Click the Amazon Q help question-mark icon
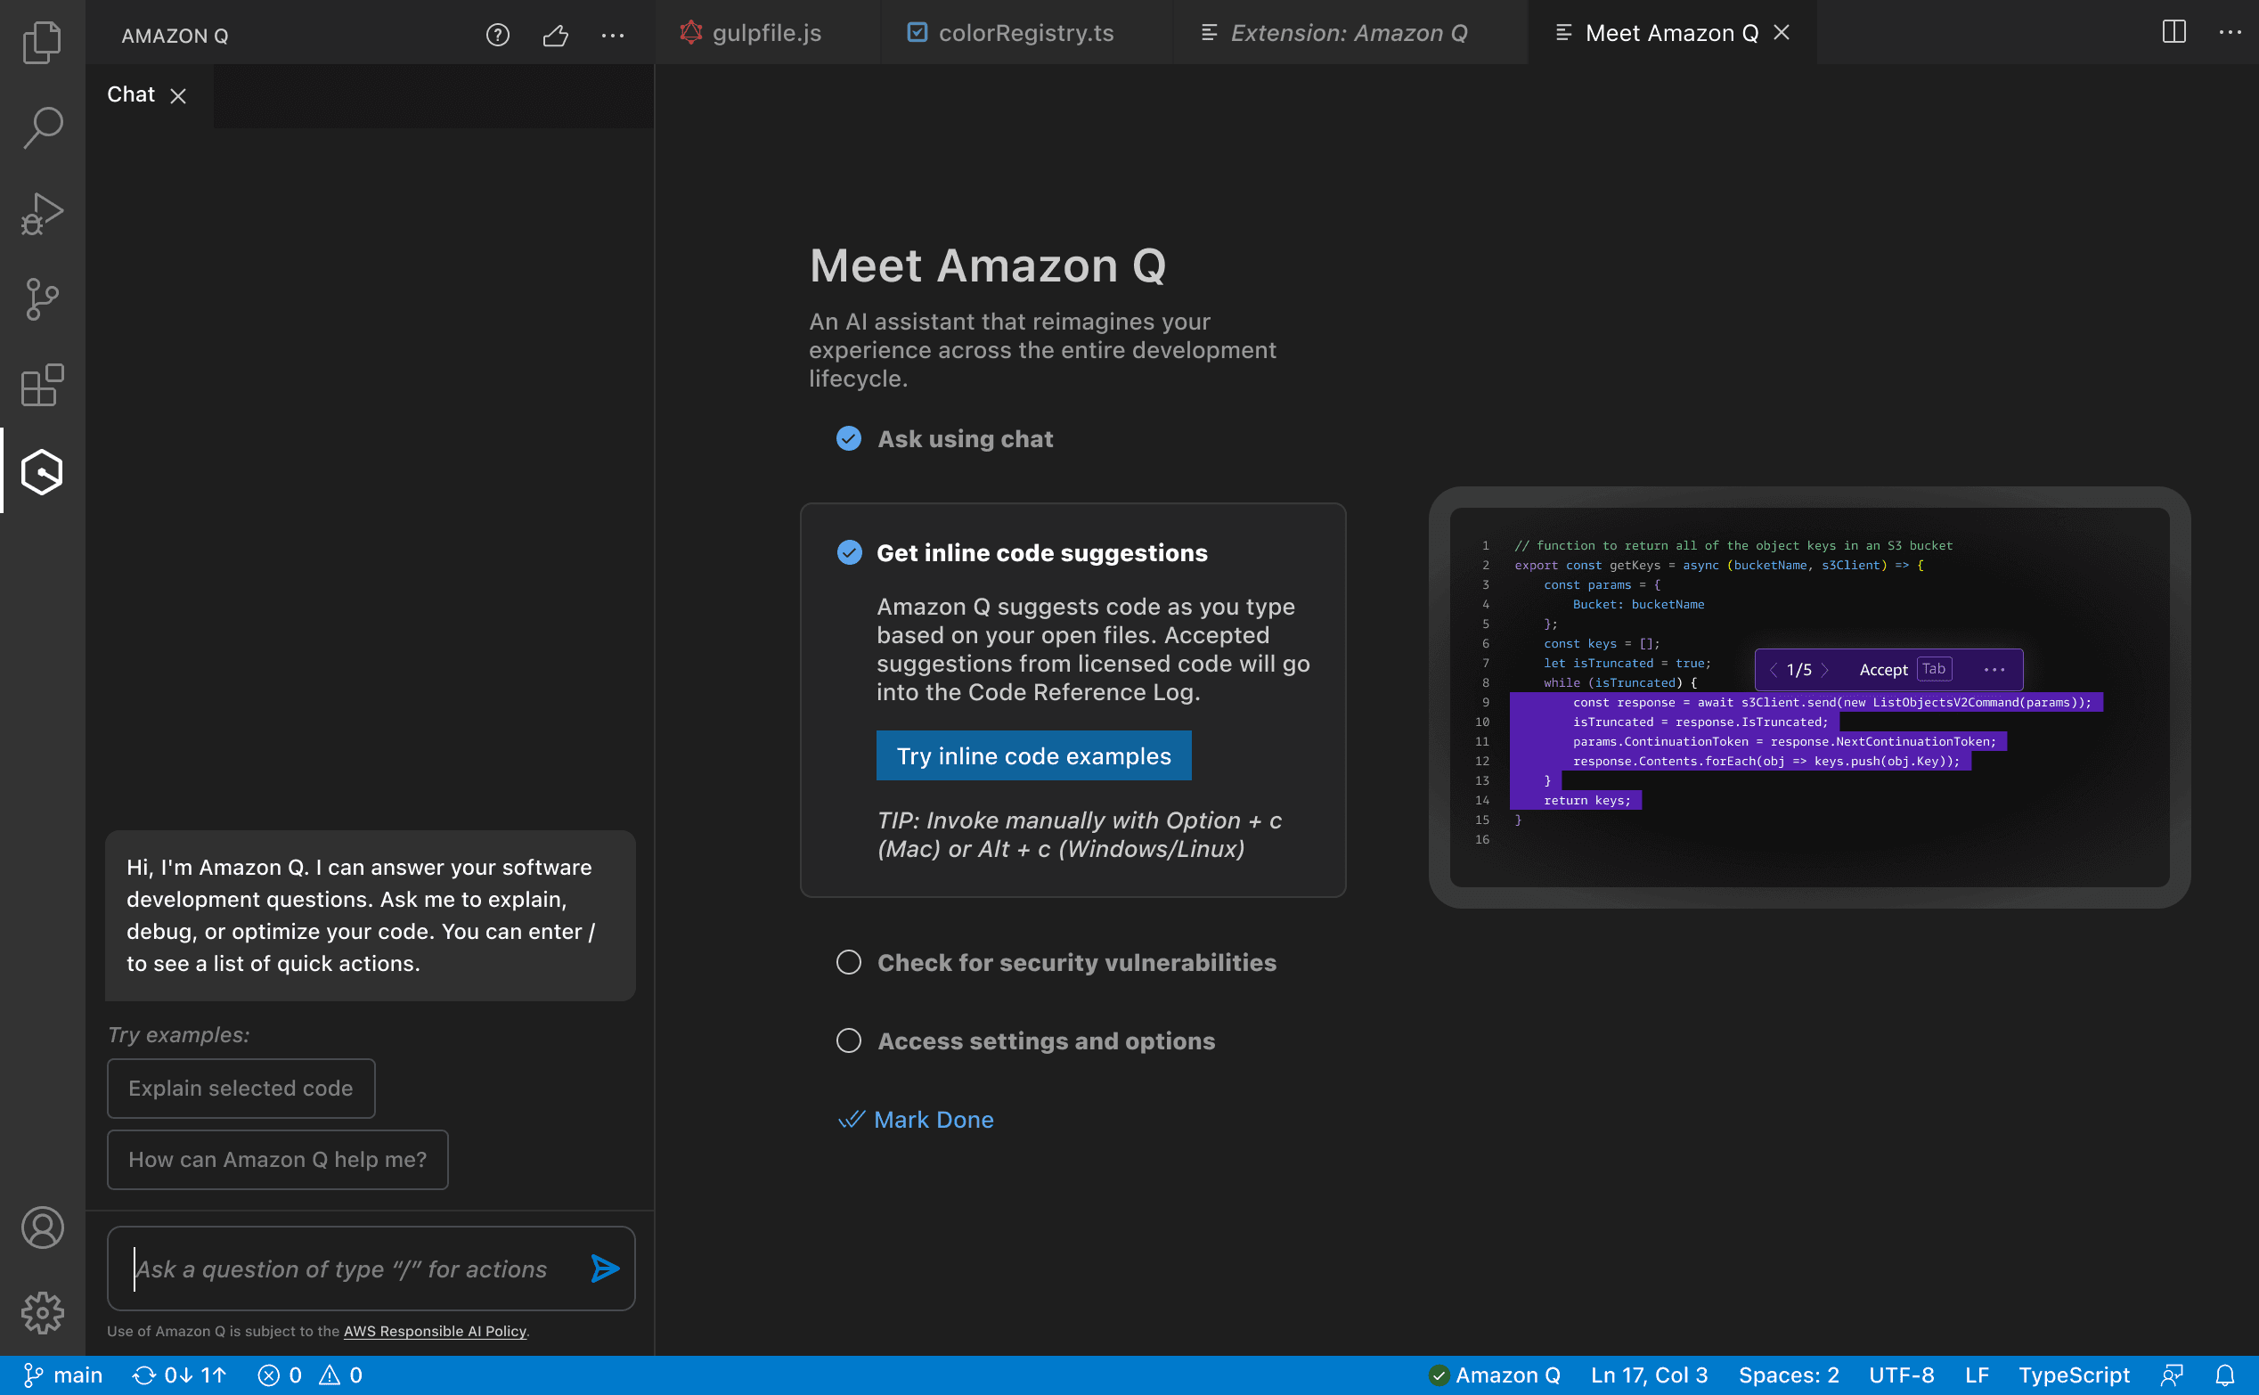This screenshot has width=2259, height=1395. pos(497,35)
